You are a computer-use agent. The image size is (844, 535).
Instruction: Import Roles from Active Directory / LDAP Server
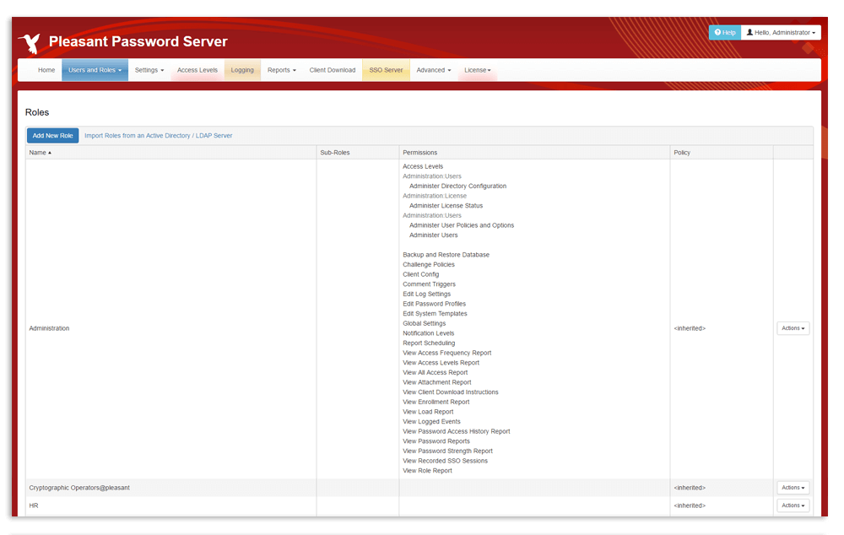[158, 136]
